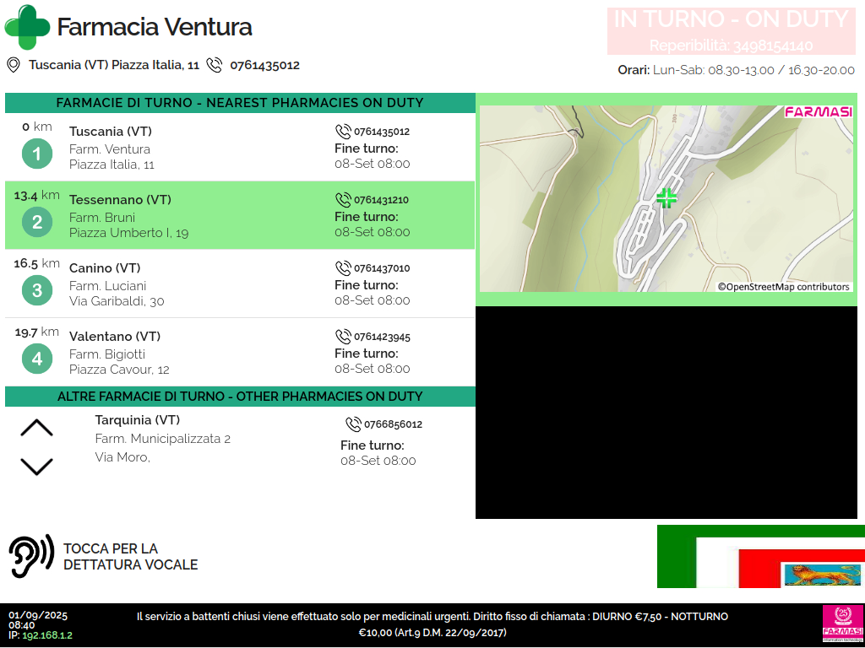Click the green cross marker on the map
Image resolution: width=865 pixels, height=648 pixels.
coord(666,198)
